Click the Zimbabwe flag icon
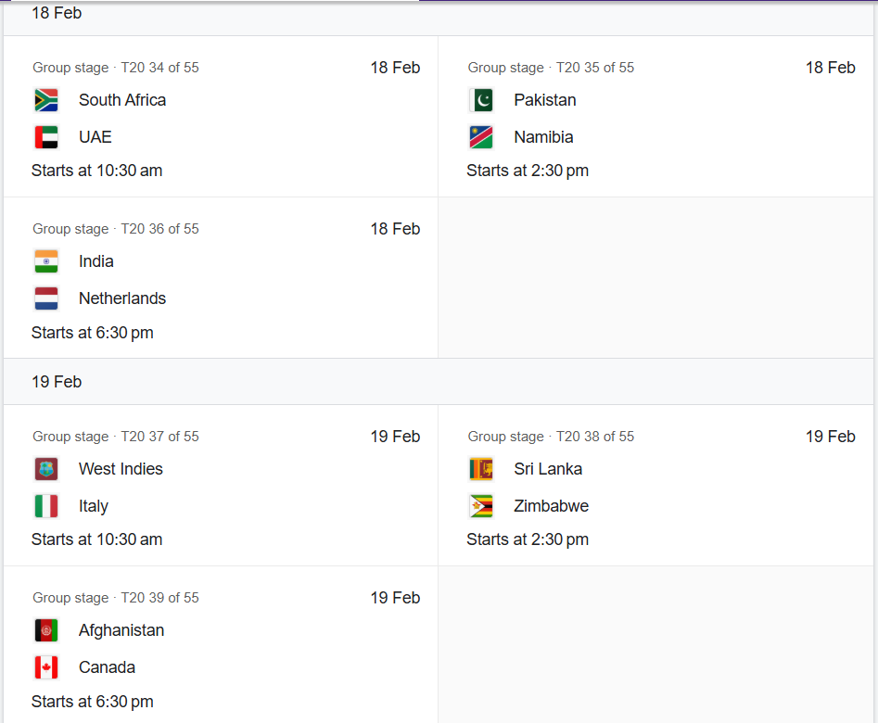This screenshot has width=878, height=723. (x=481, y=506)
